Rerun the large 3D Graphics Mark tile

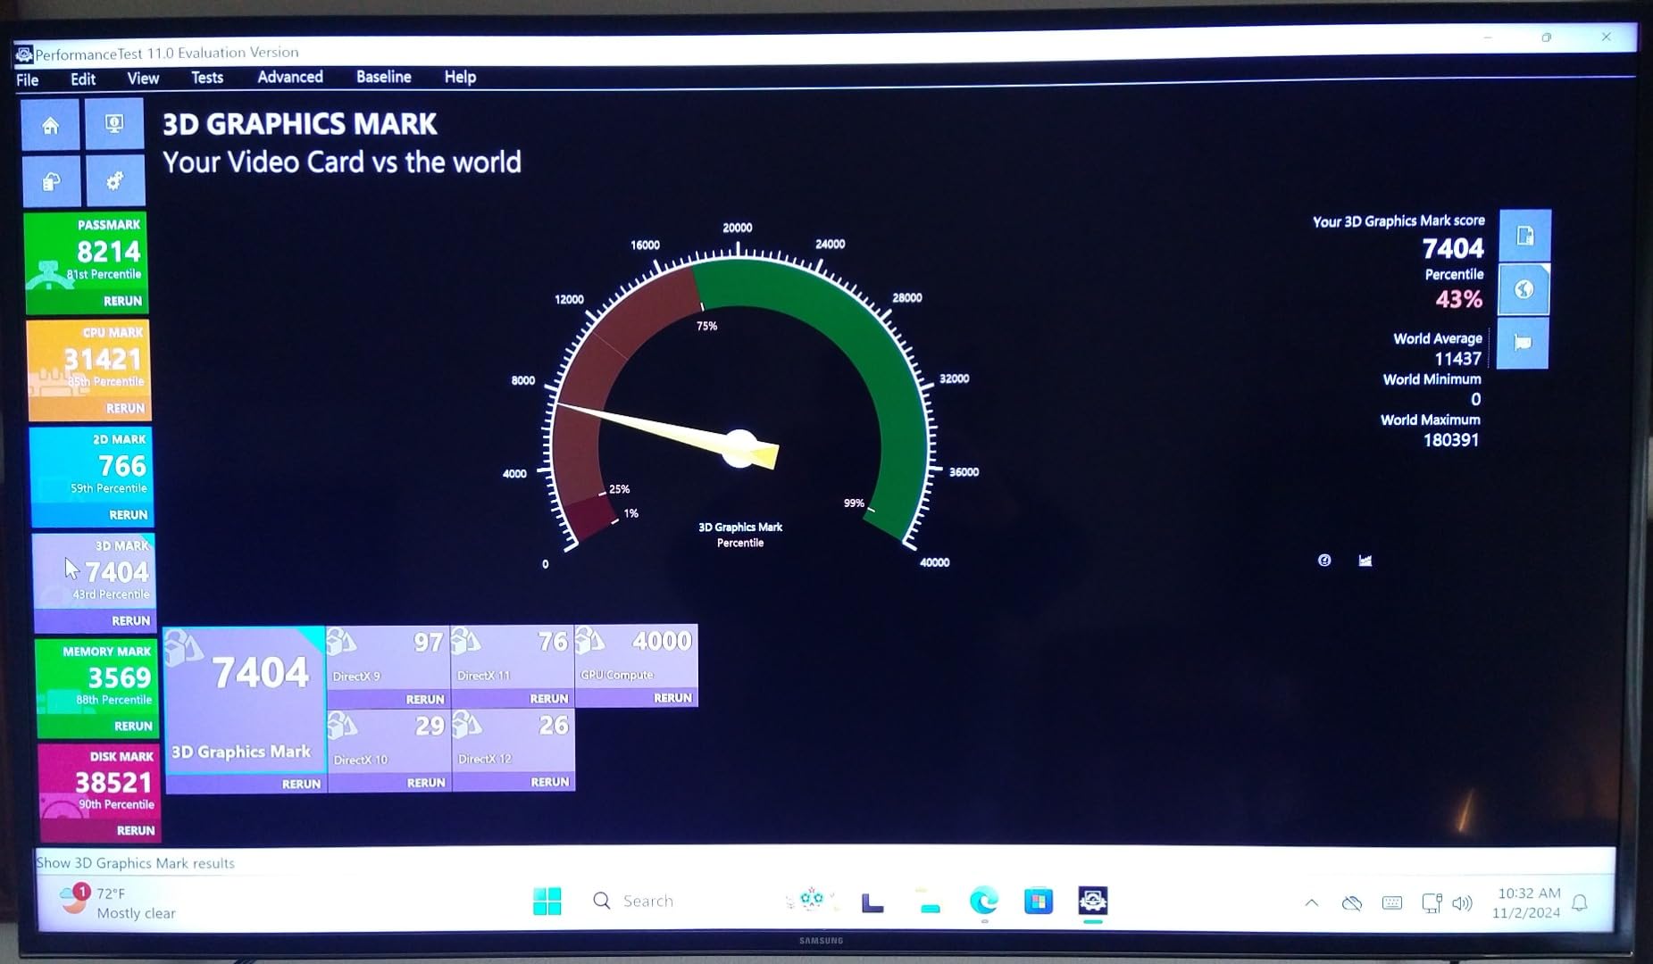[x=301, y=784]
